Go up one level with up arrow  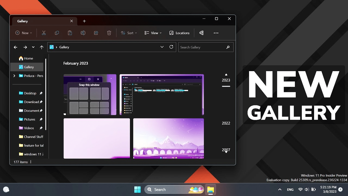pos(42,47)
